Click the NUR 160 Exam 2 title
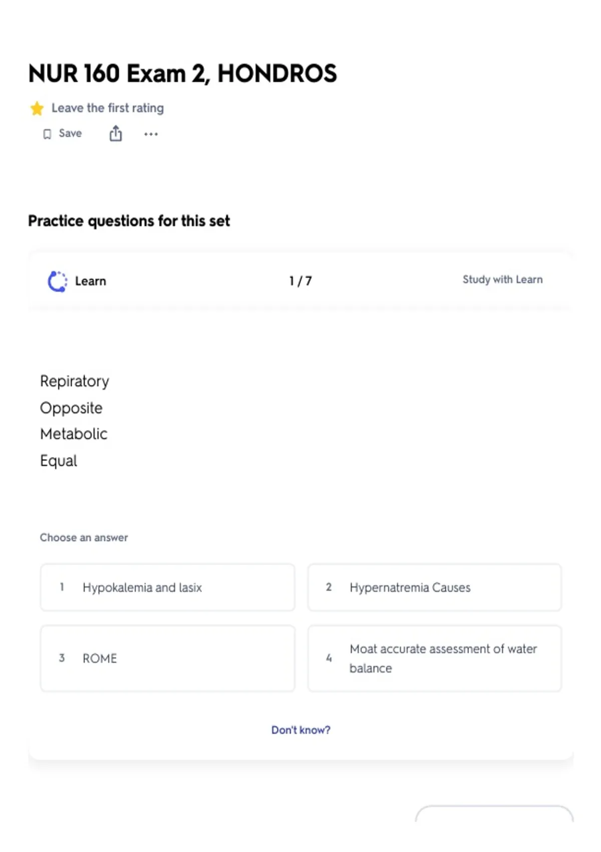The width and height of the screenshot is (601, 852). click(x=183, y=74)
